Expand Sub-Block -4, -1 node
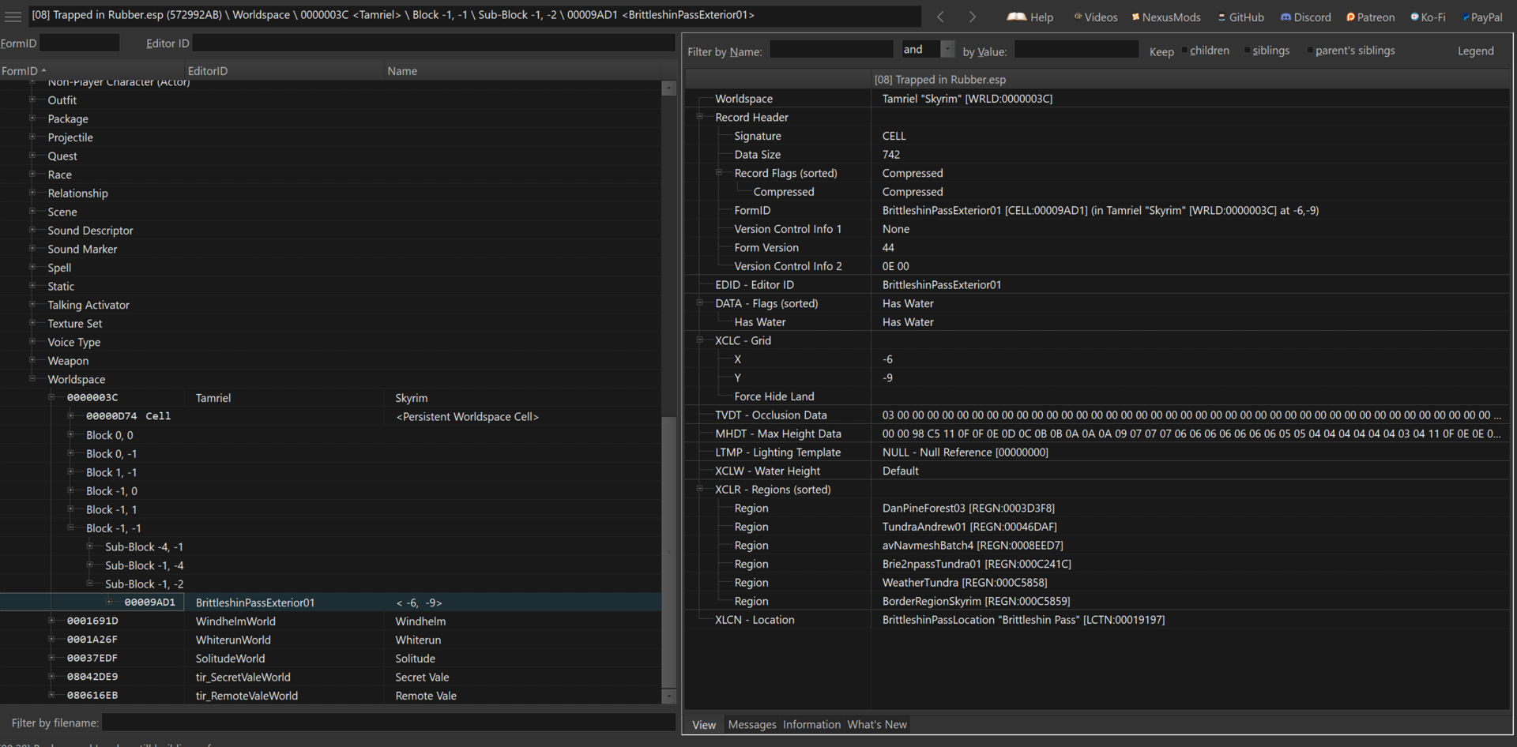Viewport: 1517px width, 747px height. click(89, 546)
